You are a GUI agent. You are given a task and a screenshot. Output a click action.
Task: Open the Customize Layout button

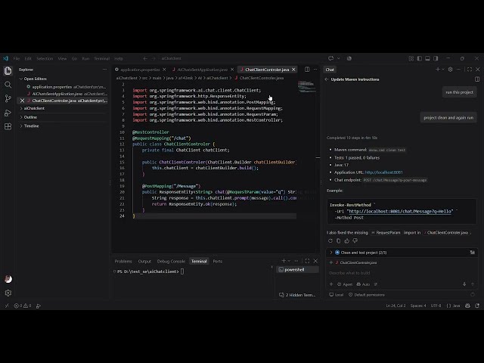[411, 58]
